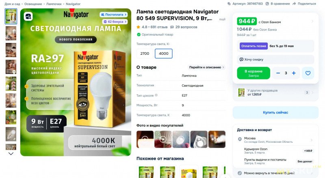
Task: Click the image search icon on product photo
Action: 28,16
